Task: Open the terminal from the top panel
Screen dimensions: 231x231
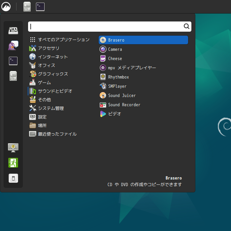Action: 40,7
